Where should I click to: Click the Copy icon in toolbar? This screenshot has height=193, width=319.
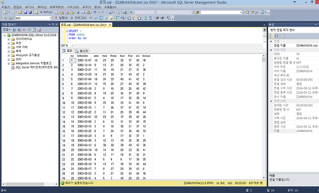tap(83, 12)
